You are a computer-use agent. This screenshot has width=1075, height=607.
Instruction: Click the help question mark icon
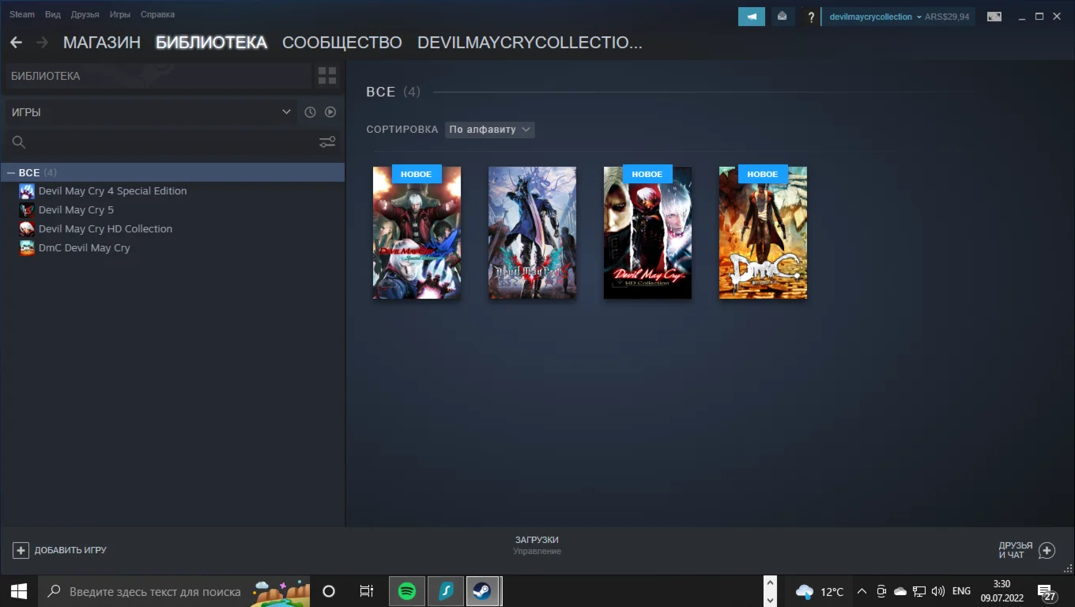coord(810,17)
